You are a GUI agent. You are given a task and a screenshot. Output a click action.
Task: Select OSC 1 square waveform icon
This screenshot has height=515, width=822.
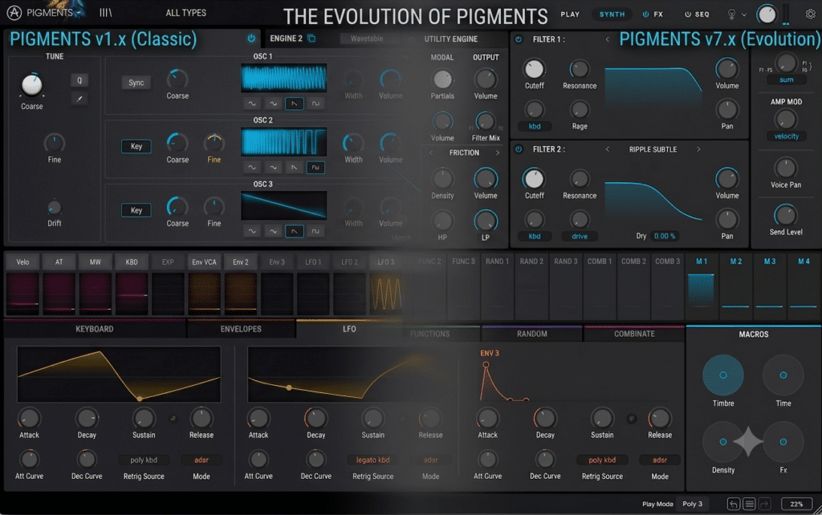pyautogui.click(x=315, y=103)
